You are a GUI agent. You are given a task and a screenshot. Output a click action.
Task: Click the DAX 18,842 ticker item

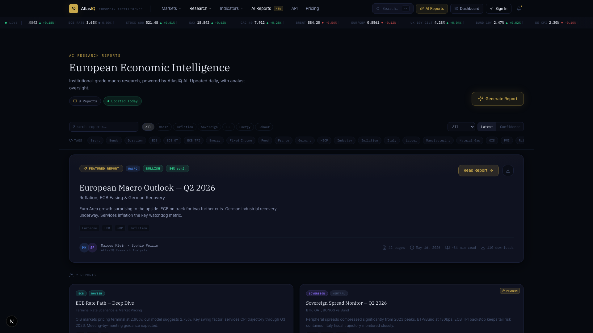tap(208, 23)
